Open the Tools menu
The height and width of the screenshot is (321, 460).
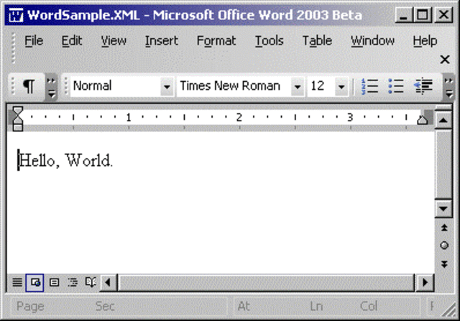coord(269,41)
